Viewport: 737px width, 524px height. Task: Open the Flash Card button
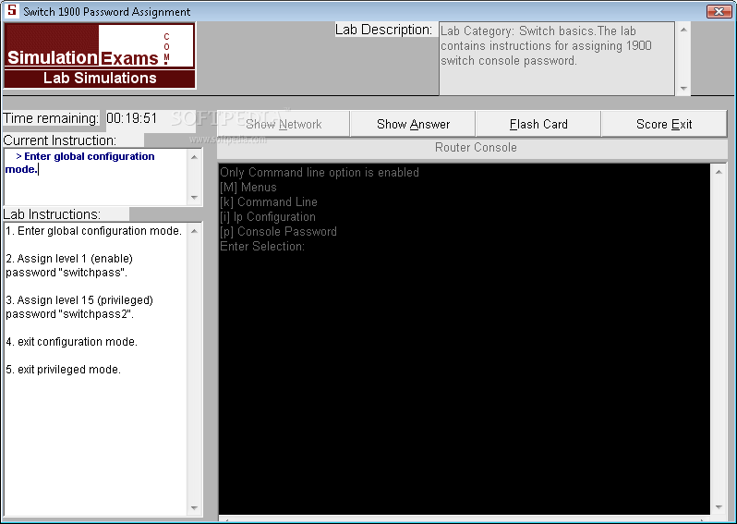[538, 124]
